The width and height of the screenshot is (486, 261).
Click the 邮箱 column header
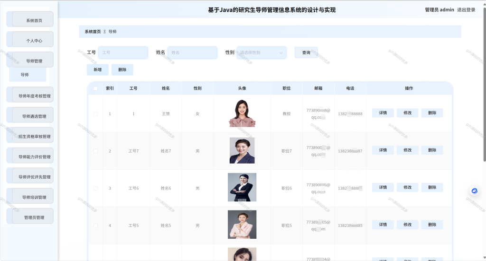(x=318, y=88)
